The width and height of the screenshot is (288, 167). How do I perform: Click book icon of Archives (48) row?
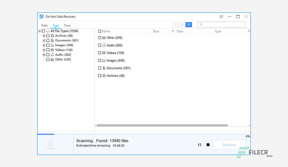[104, 76]
